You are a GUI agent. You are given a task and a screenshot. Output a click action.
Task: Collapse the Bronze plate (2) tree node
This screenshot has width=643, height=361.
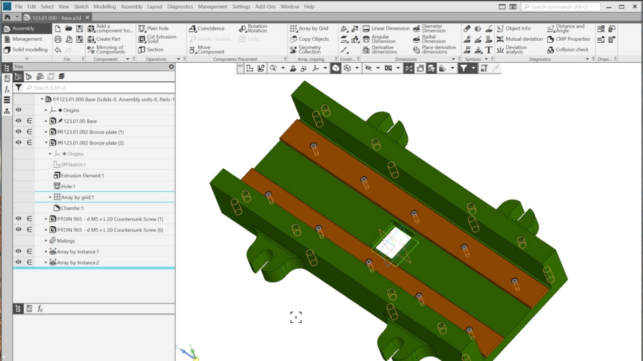(x=46, y=143)
